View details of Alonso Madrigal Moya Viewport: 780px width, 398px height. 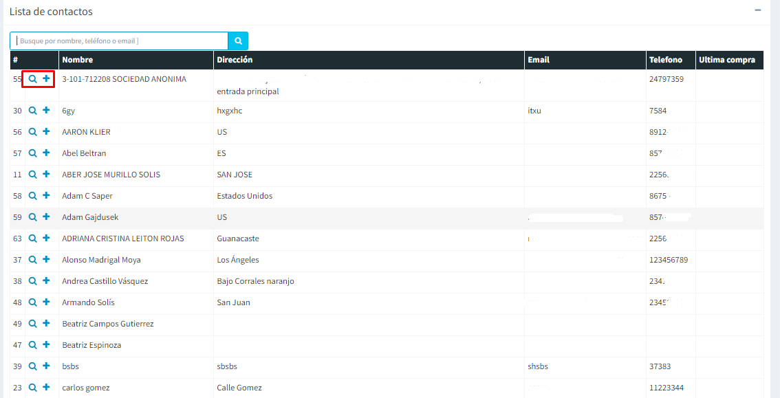pos(32,260)
